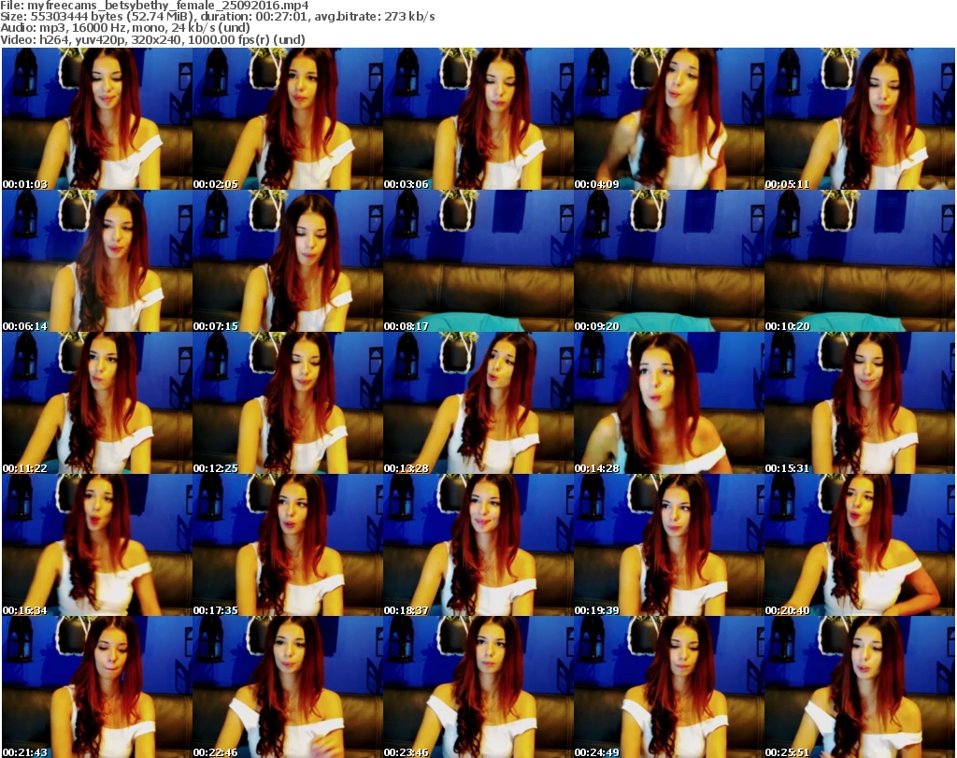Screen dimensions: 957x758
Task: Pick the thumbnail stamped 00:18:37
Action: tap(478, 545)
